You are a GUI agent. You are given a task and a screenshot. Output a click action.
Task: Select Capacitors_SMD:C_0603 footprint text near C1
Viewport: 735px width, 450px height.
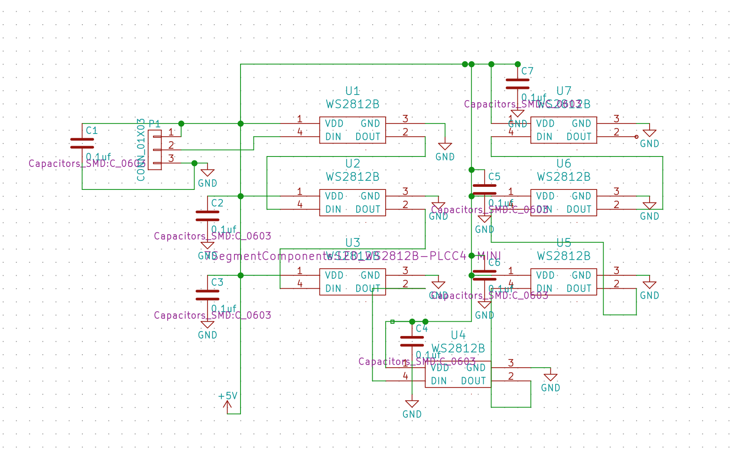(87, 163)
